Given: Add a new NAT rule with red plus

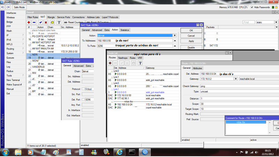Looking at the screenshot, I should tap(29, 22).
